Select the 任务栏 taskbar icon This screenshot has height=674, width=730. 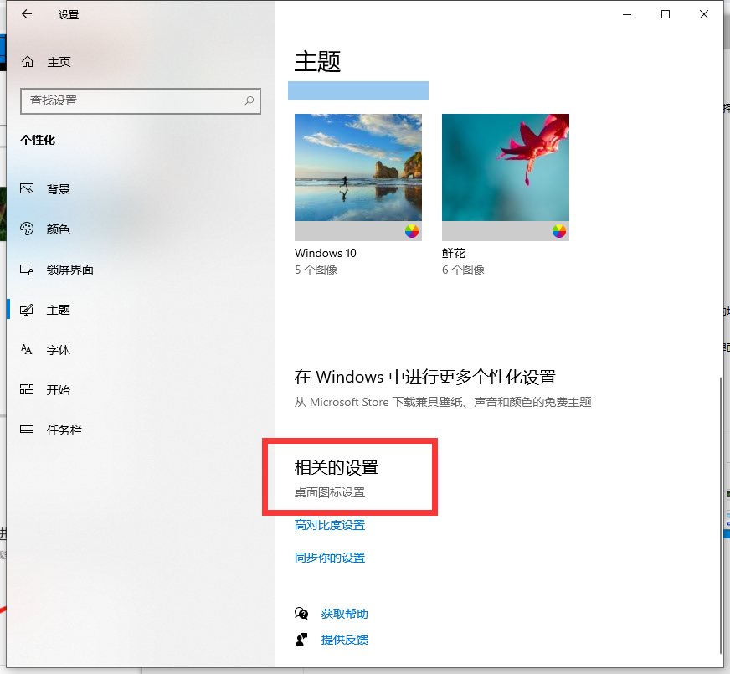tap(28, 430)
